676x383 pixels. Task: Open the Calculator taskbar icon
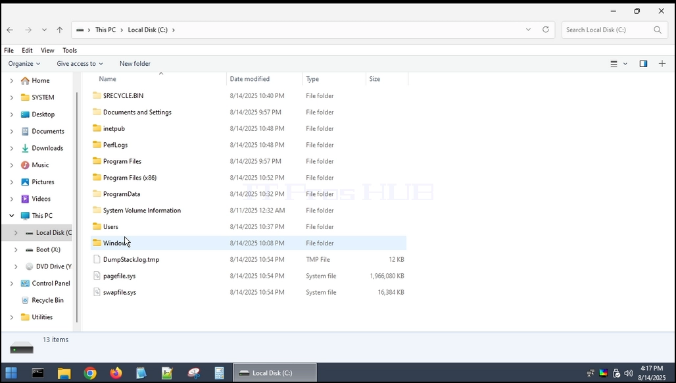click(x=220, y=372)
